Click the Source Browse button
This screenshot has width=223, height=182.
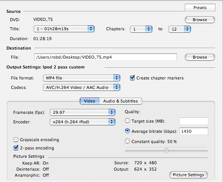(x=200, y=20)
